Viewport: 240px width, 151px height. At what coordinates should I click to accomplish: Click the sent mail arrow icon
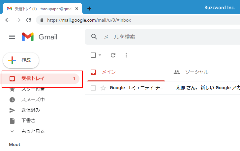pos(12,110)
